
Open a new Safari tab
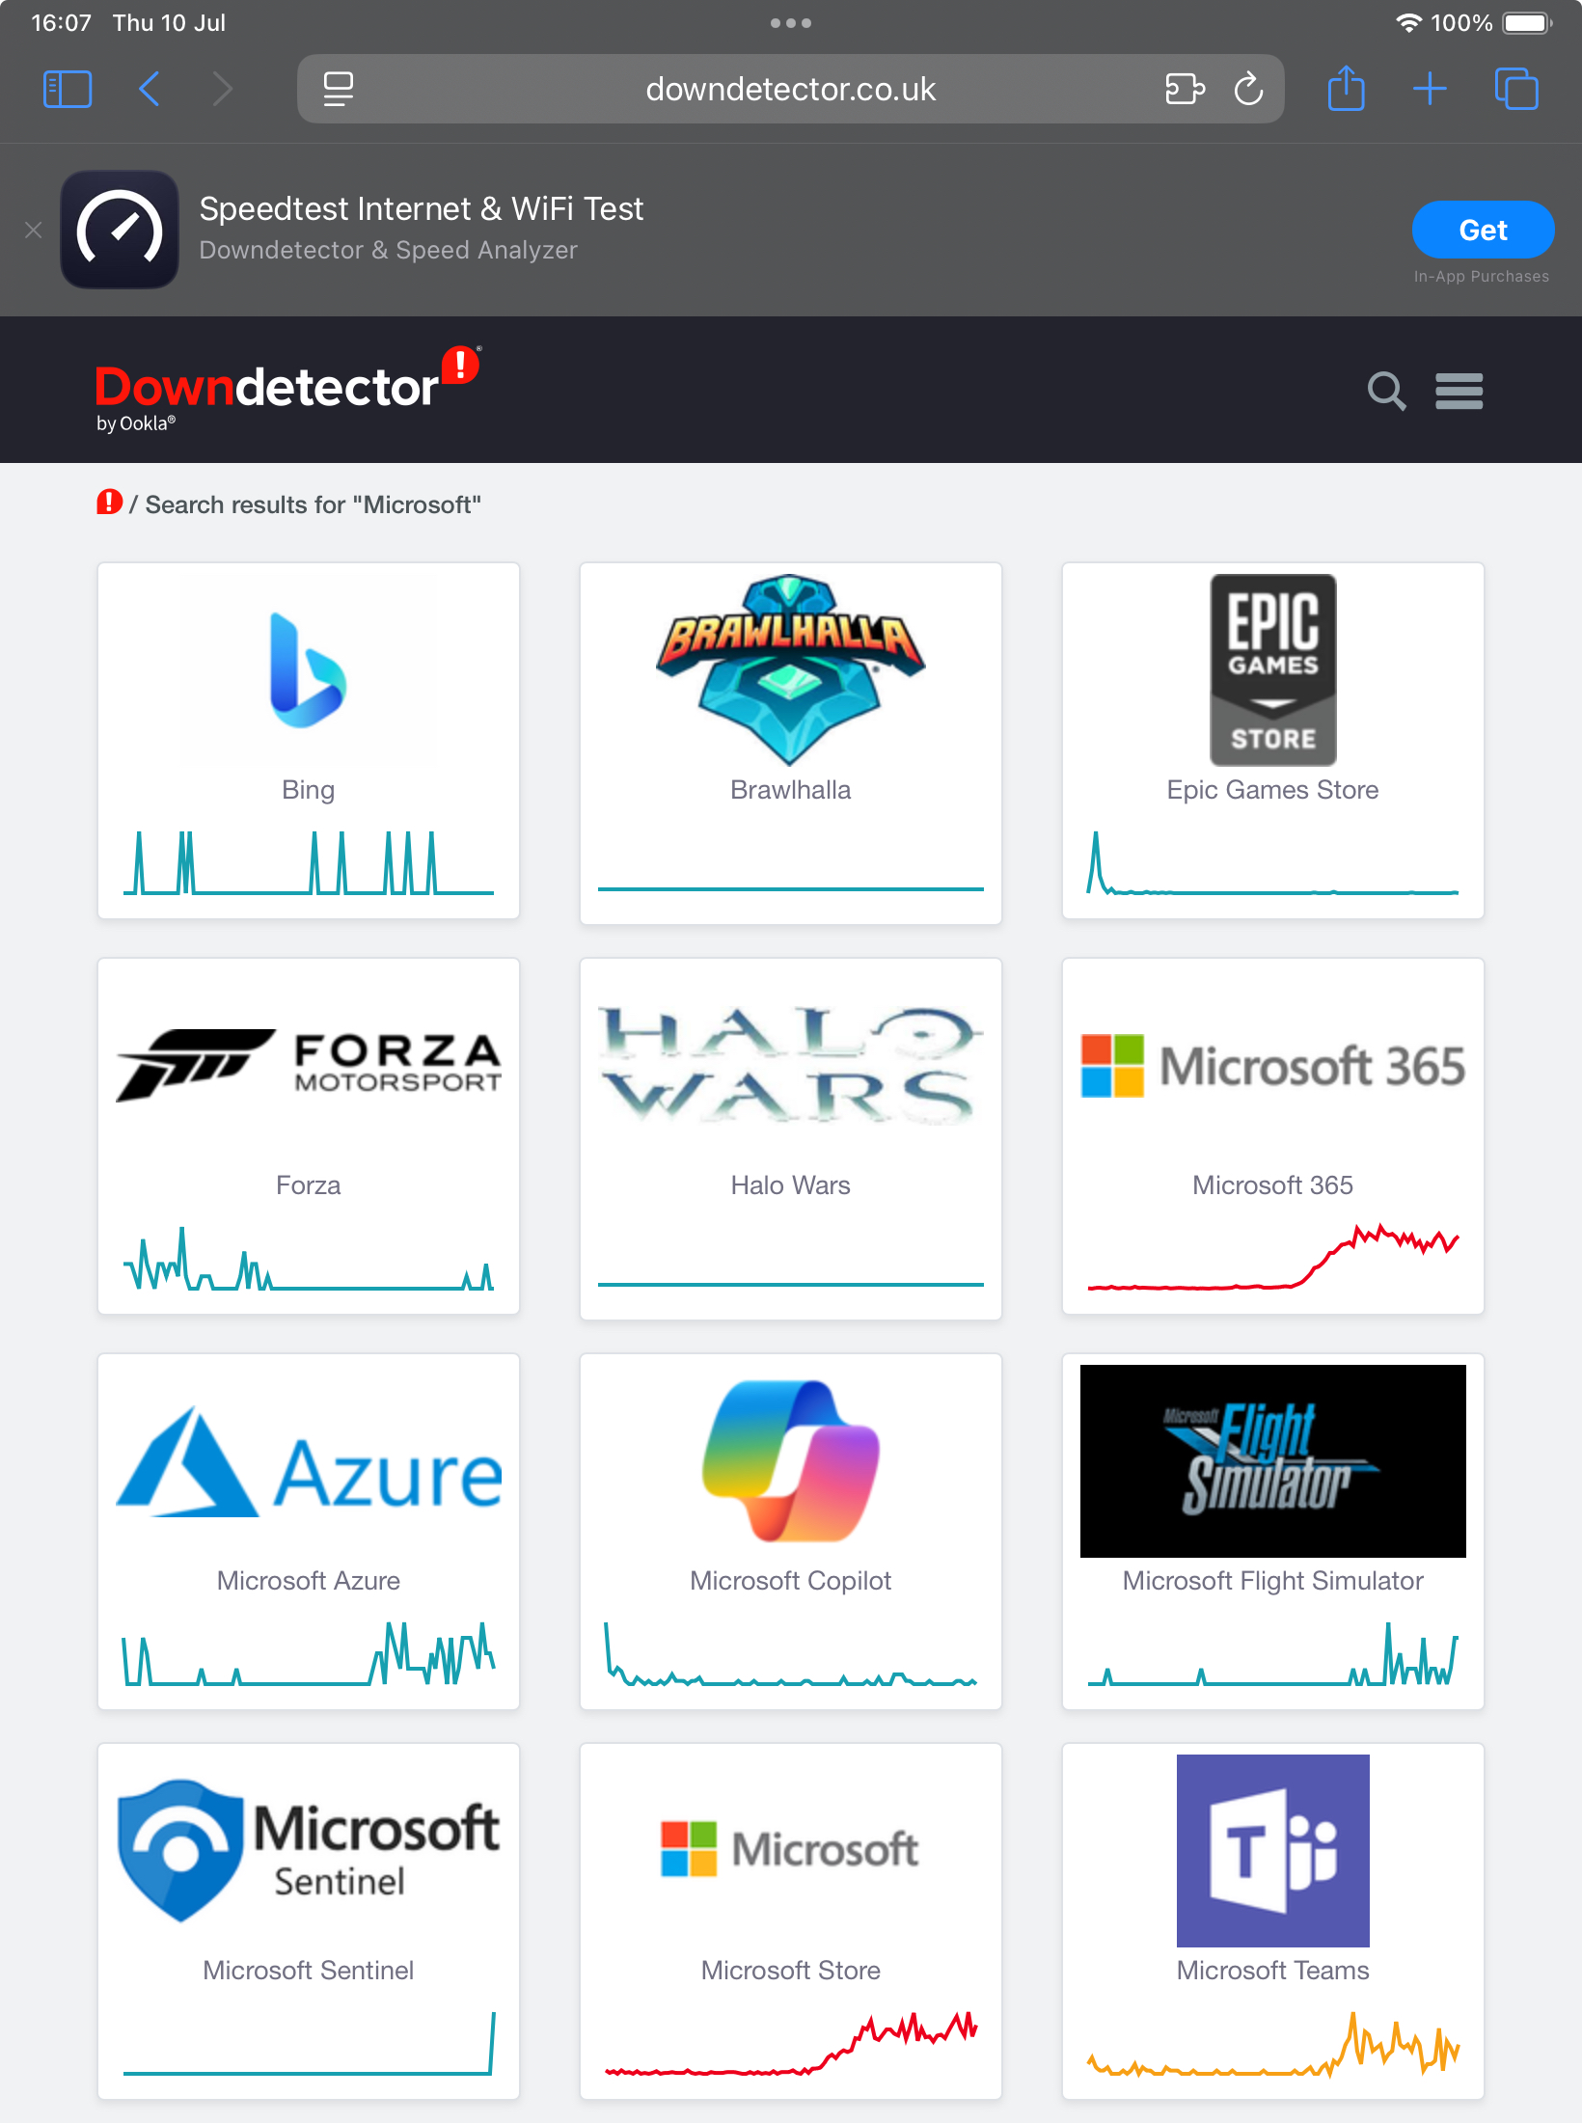(1430, 89)
